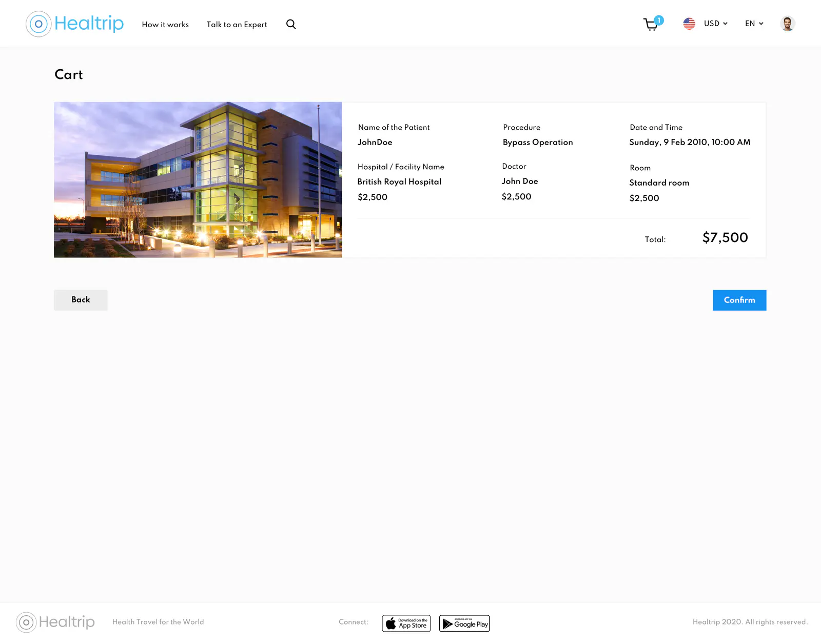Click the Back button
This screenshot has width=821, height=643.
81,300
